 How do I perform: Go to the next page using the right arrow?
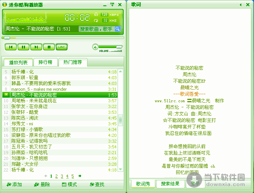pos(80,176)
